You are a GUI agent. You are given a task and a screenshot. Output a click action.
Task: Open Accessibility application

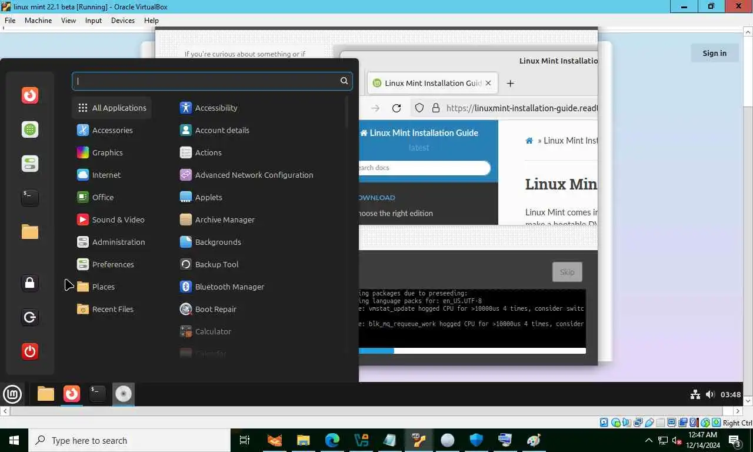[208, 108]
